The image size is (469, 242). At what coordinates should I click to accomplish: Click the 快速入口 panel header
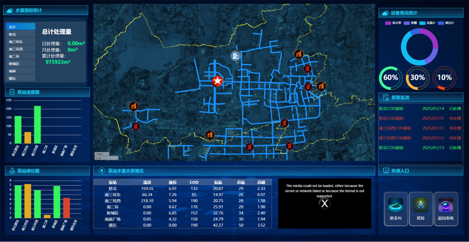click(421, 170)
